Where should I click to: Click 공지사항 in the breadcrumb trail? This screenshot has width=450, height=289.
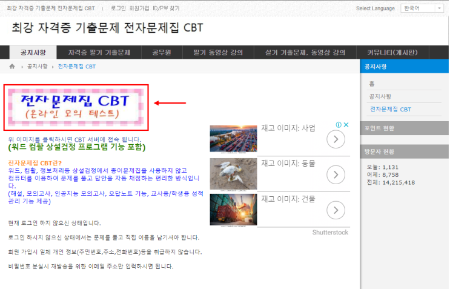pos(38,67)
